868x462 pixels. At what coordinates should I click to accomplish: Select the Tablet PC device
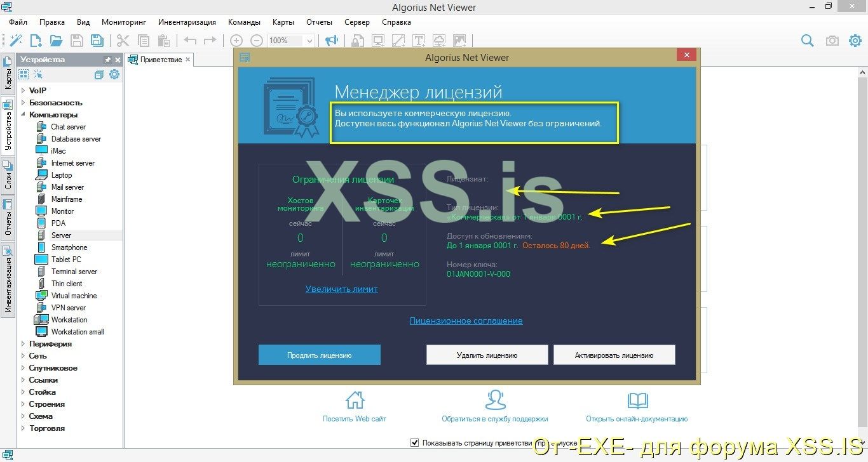click(x=66, y=260)
